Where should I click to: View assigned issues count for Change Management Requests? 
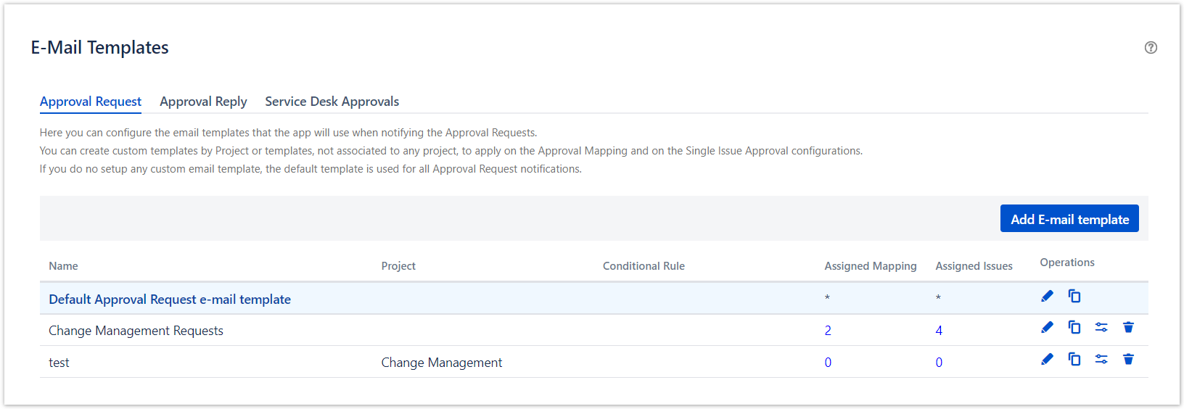pos(939,331)
